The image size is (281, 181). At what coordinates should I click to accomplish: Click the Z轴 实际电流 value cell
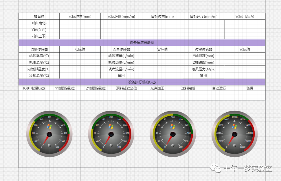tap(245, 36)
